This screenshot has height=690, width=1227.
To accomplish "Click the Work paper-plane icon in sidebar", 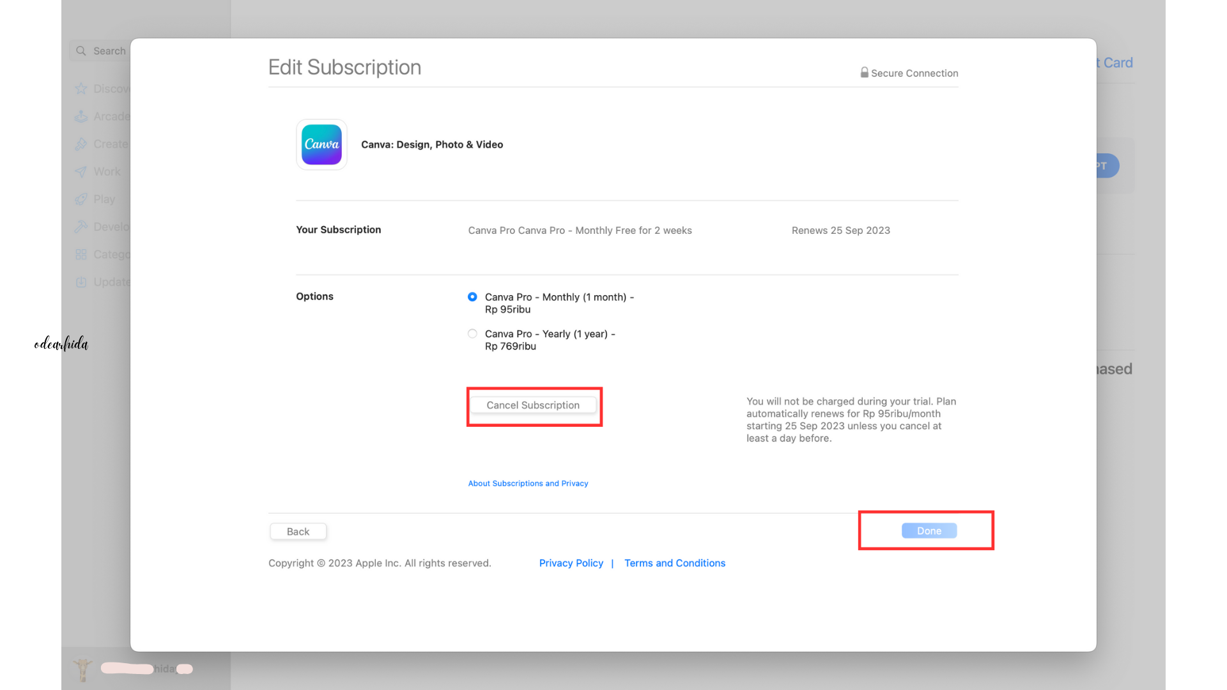I will point(81,172).
